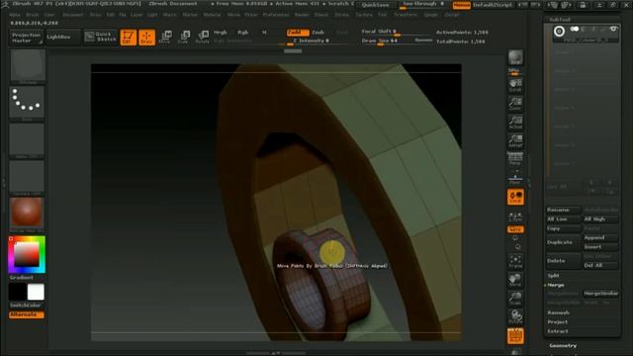Toggle the Floor grid
633x356 pixels.
[x=515, y=178]
